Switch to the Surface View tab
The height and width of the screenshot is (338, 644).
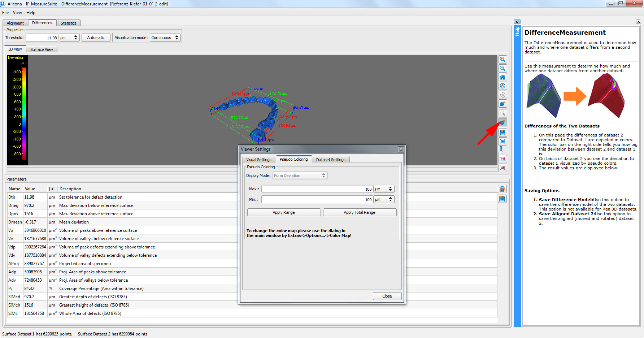[x=42, y=49]
